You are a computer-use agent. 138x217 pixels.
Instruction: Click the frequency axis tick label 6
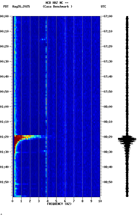(x=65, y=201)
